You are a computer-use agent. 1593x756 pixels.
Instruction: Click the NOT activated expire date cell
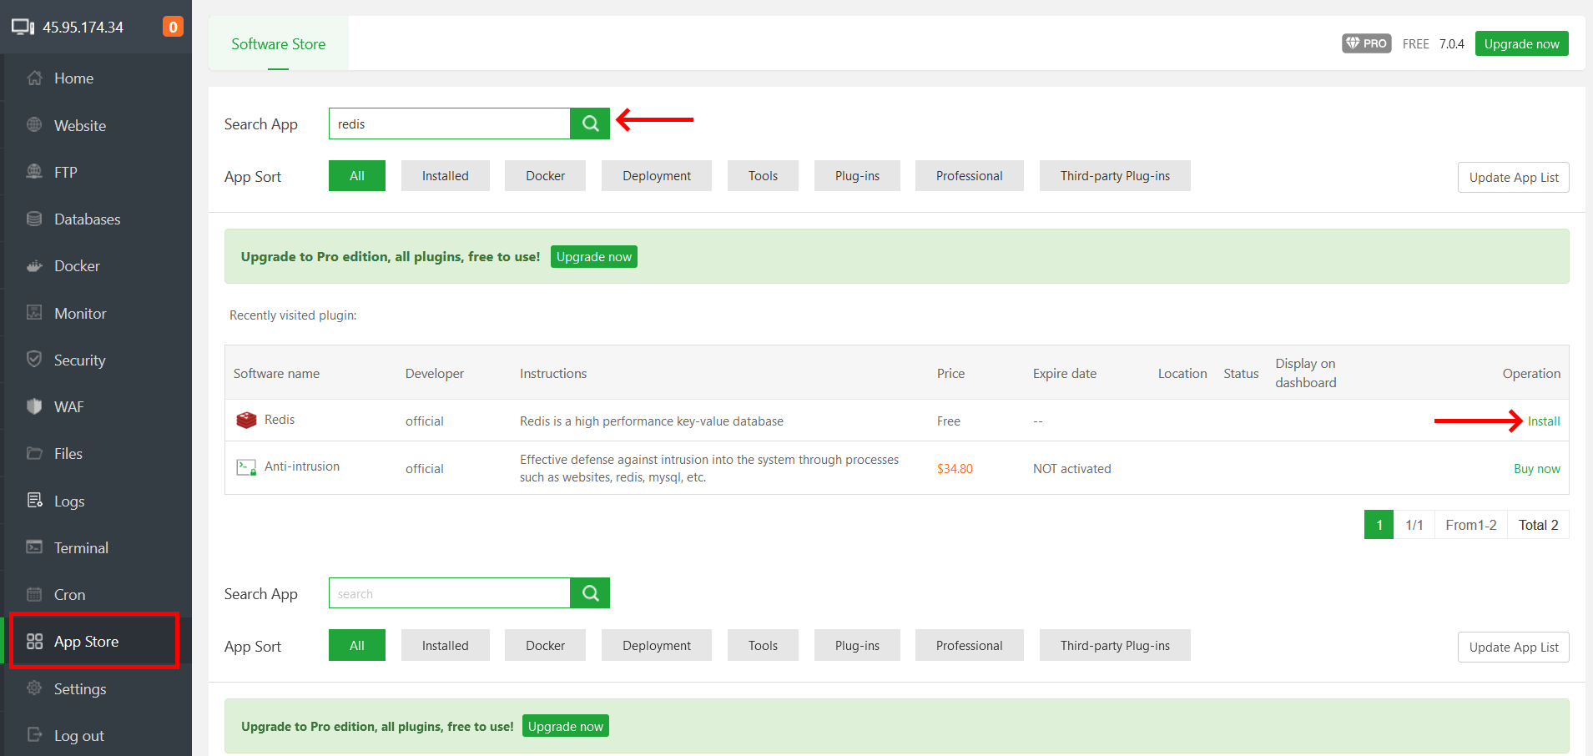(x=1072, y=468)
